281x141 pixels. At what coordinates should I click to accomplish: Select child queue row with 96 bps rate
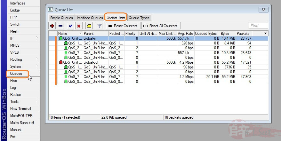click(158, 67)
